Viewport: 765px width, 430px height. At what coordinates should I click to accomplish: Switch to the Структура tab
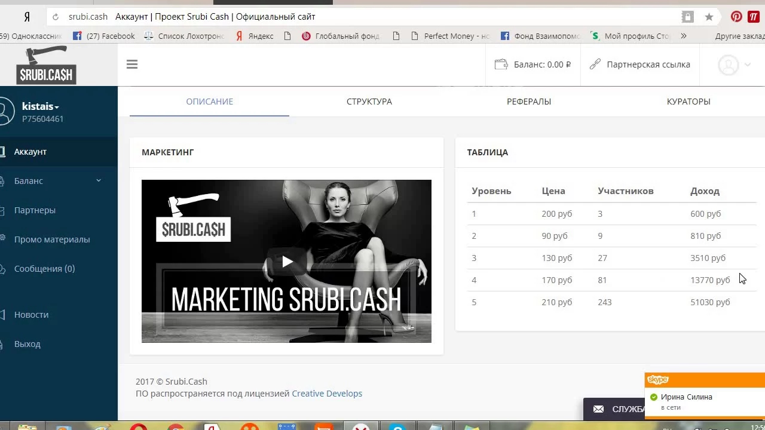click(x=369, y=102)
